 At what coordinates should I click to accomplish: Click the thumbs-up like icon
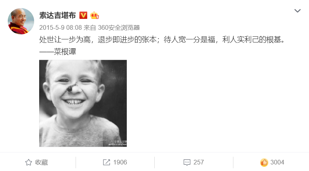coord(264,163)
